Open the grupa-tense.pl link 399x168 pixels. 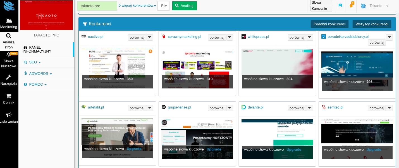179,107
